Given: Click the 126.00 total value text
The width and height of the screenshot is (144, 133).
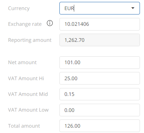Looking at the screenshot, I should pos(72,126).
